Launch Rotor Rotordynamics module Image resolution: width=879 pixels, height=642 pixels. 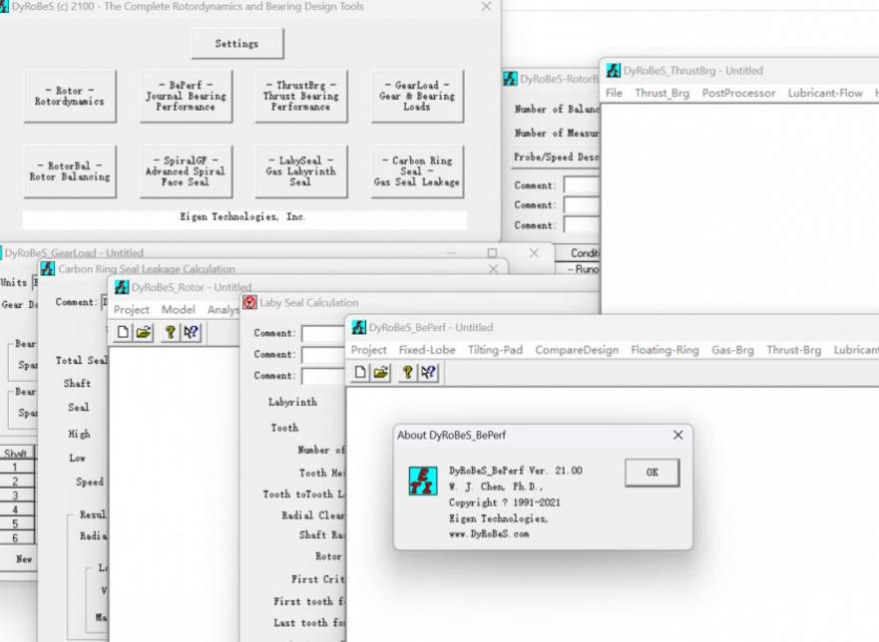point(70,96)
